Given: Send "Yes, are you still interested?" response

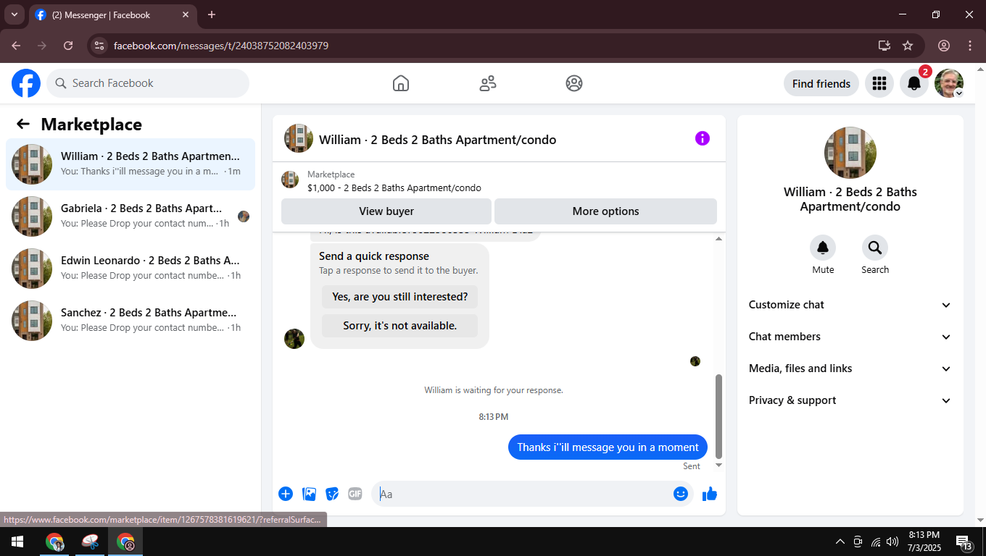Looking at the screenshot, I should (399, 297).
